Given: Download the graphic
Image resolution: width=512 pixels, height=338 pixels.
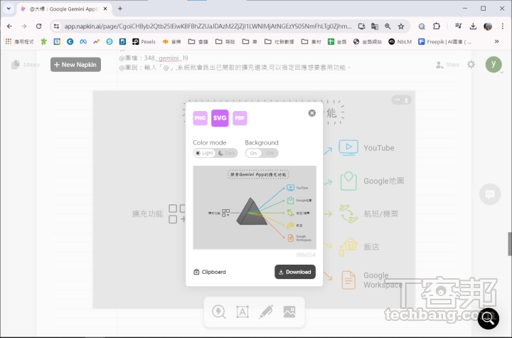Looking at the screenshot, I should coord(295,272).
